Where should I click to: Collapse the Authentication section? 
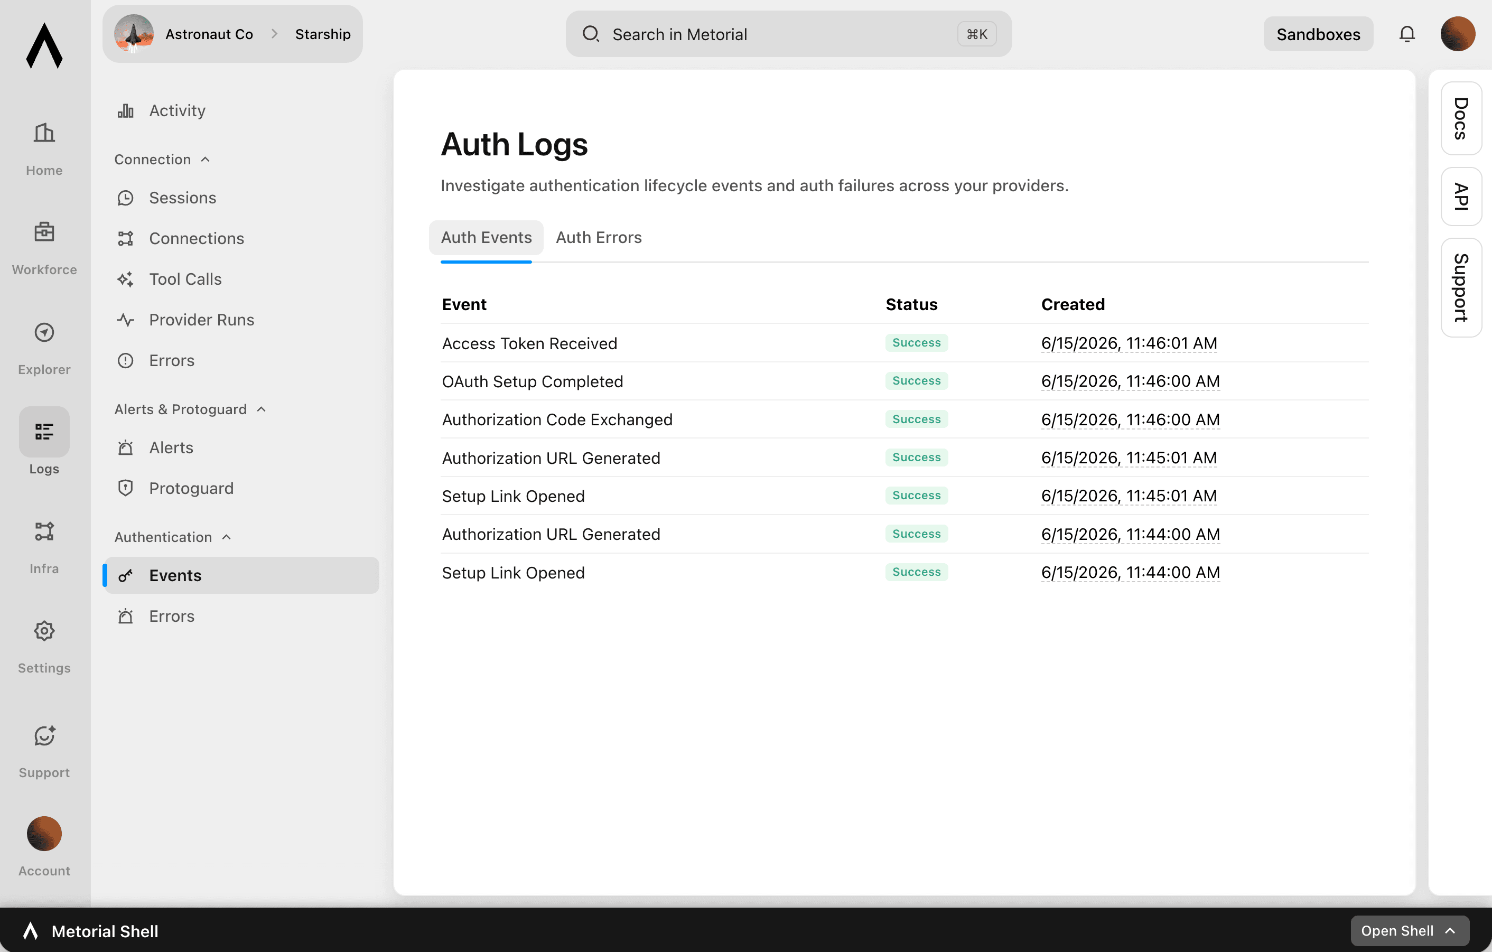pos(173,537)
